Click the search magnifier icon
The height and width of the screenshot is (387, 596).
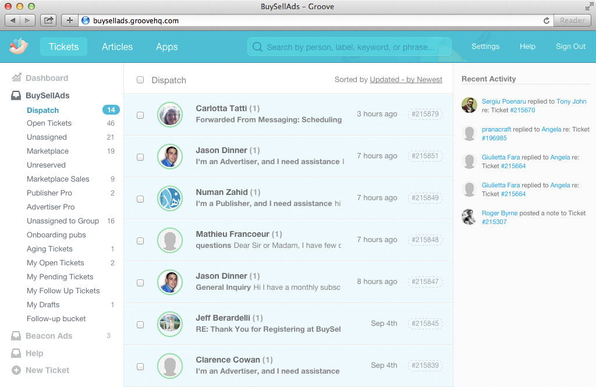257,47
